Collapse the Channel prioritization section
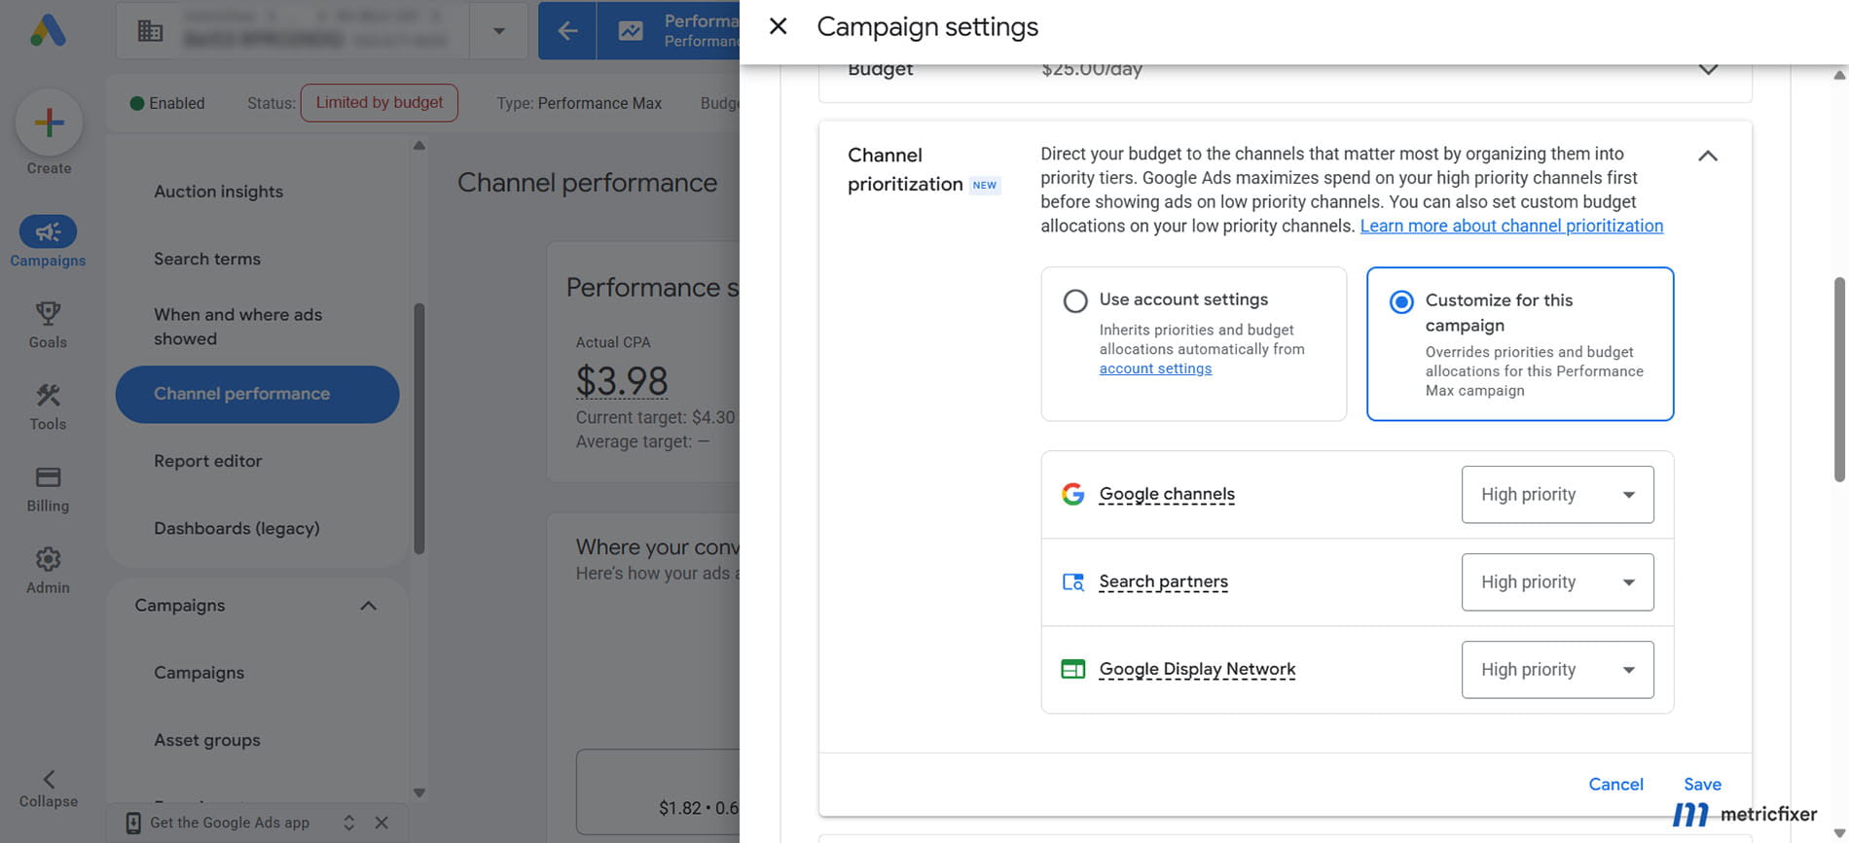 [x=1708, y=156]
